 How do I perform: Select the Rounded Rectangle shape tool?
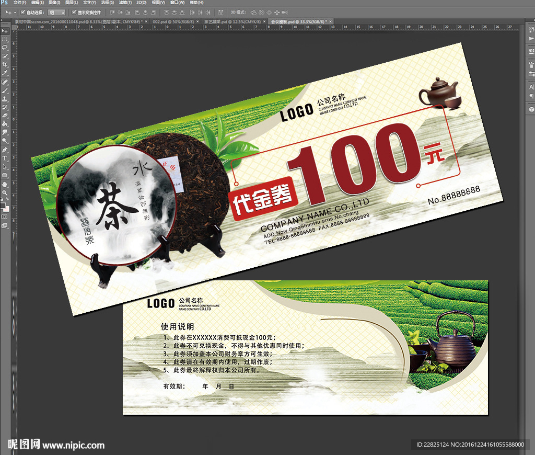coord(5,175)
